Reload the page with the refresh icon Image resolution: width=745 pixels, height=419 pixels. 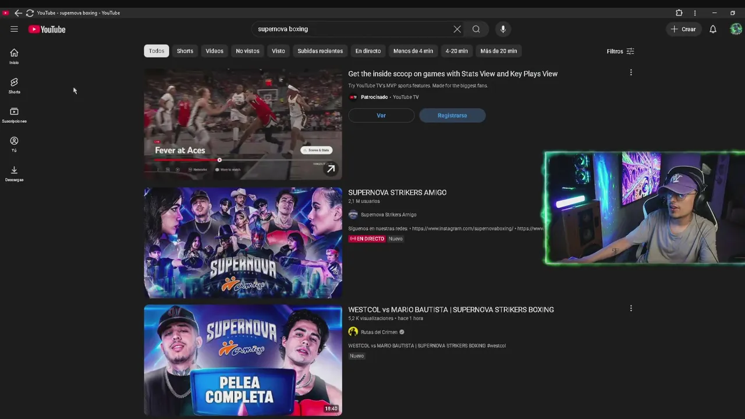coord(30,13)
